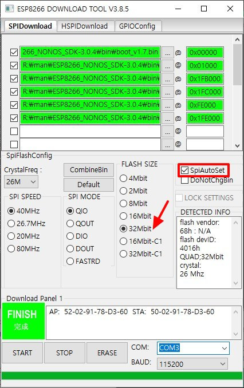Select 16Mbit-C1 flash size
244x388 pixels.
[123, 241]
